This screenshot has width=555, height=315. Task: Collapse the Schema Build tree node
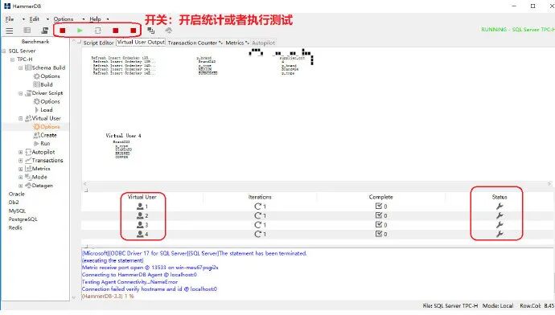[21, 67]
